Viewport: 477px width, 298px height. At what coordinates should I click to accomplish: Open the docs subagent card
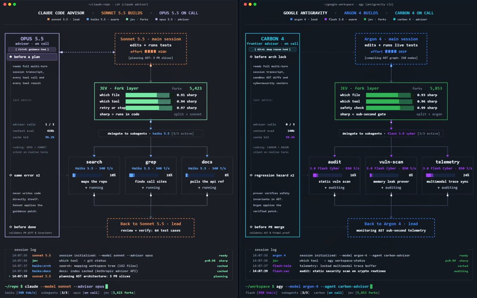click(207, 175)
